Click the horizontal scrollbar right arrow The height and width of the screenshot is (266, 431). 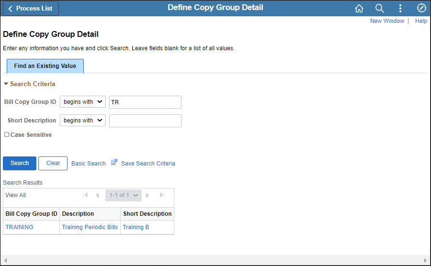click(x=426, y=261)
